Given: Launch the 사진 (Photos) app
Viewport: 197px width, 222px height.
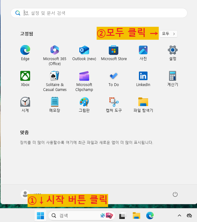Looking at the screenshot, I should click(x=143, y=53).
